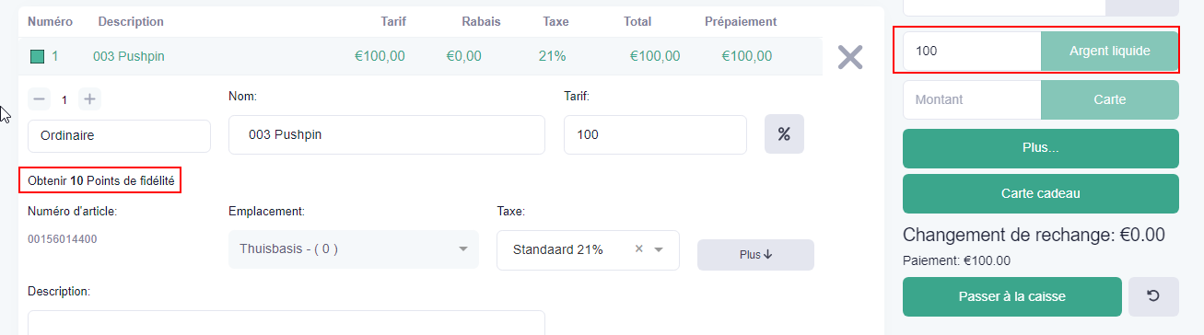This screenshot has width=1204, height=335.
Task: Decrease quantity with minus button
Action: tap(40, 98)
